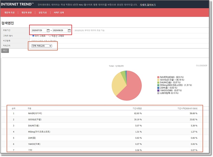Click the end date field 2020/08/26
The image size is (213, 157).
(x=60, y=31)
